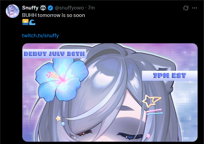Screen dimensions: 204x144
Task: Click the raccoon emoji beside Snuffy
Action: point(43,8)
